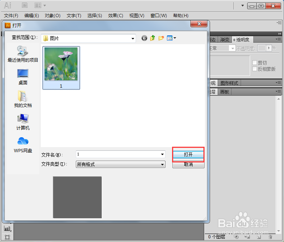The image size is (284, 242).
Task: Click the opacity percentage field
Action: coord(261,48)
